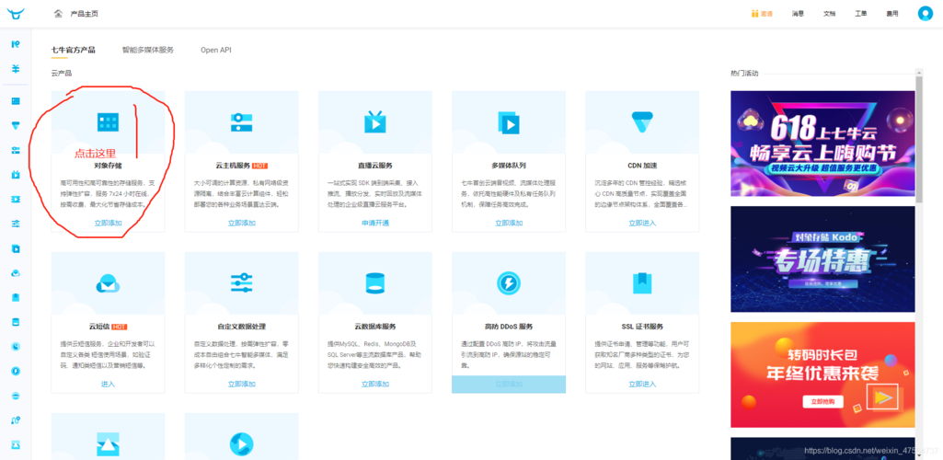The width and height of the screenshot is (943, 460).
Task: Open the yen finance icon in sidebar
Action: (17, 69)
